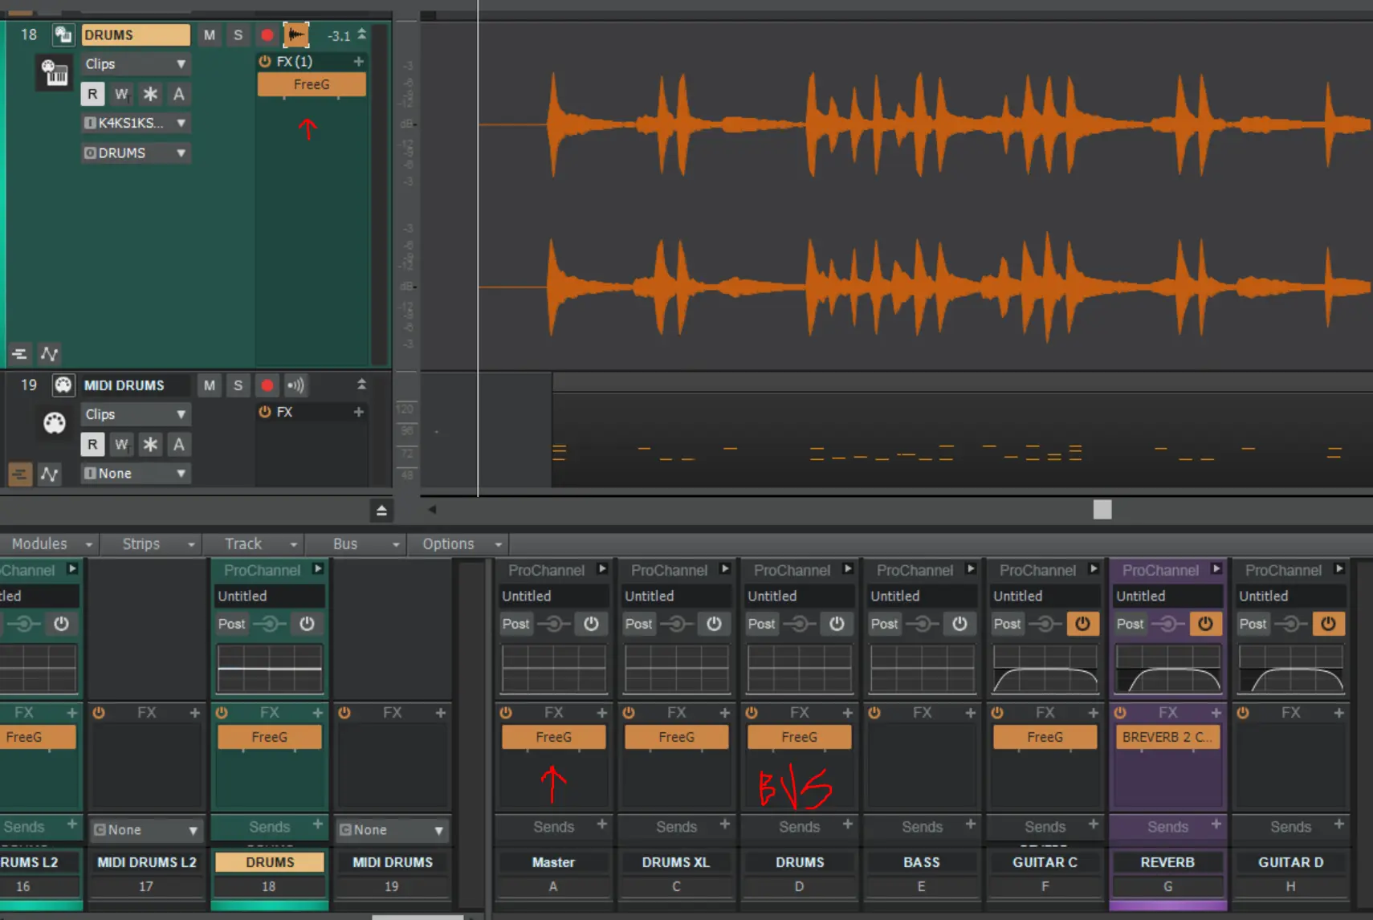Show automation lanes on DRUMS track 18
The image size is (1373, 920).
point(49,353)
